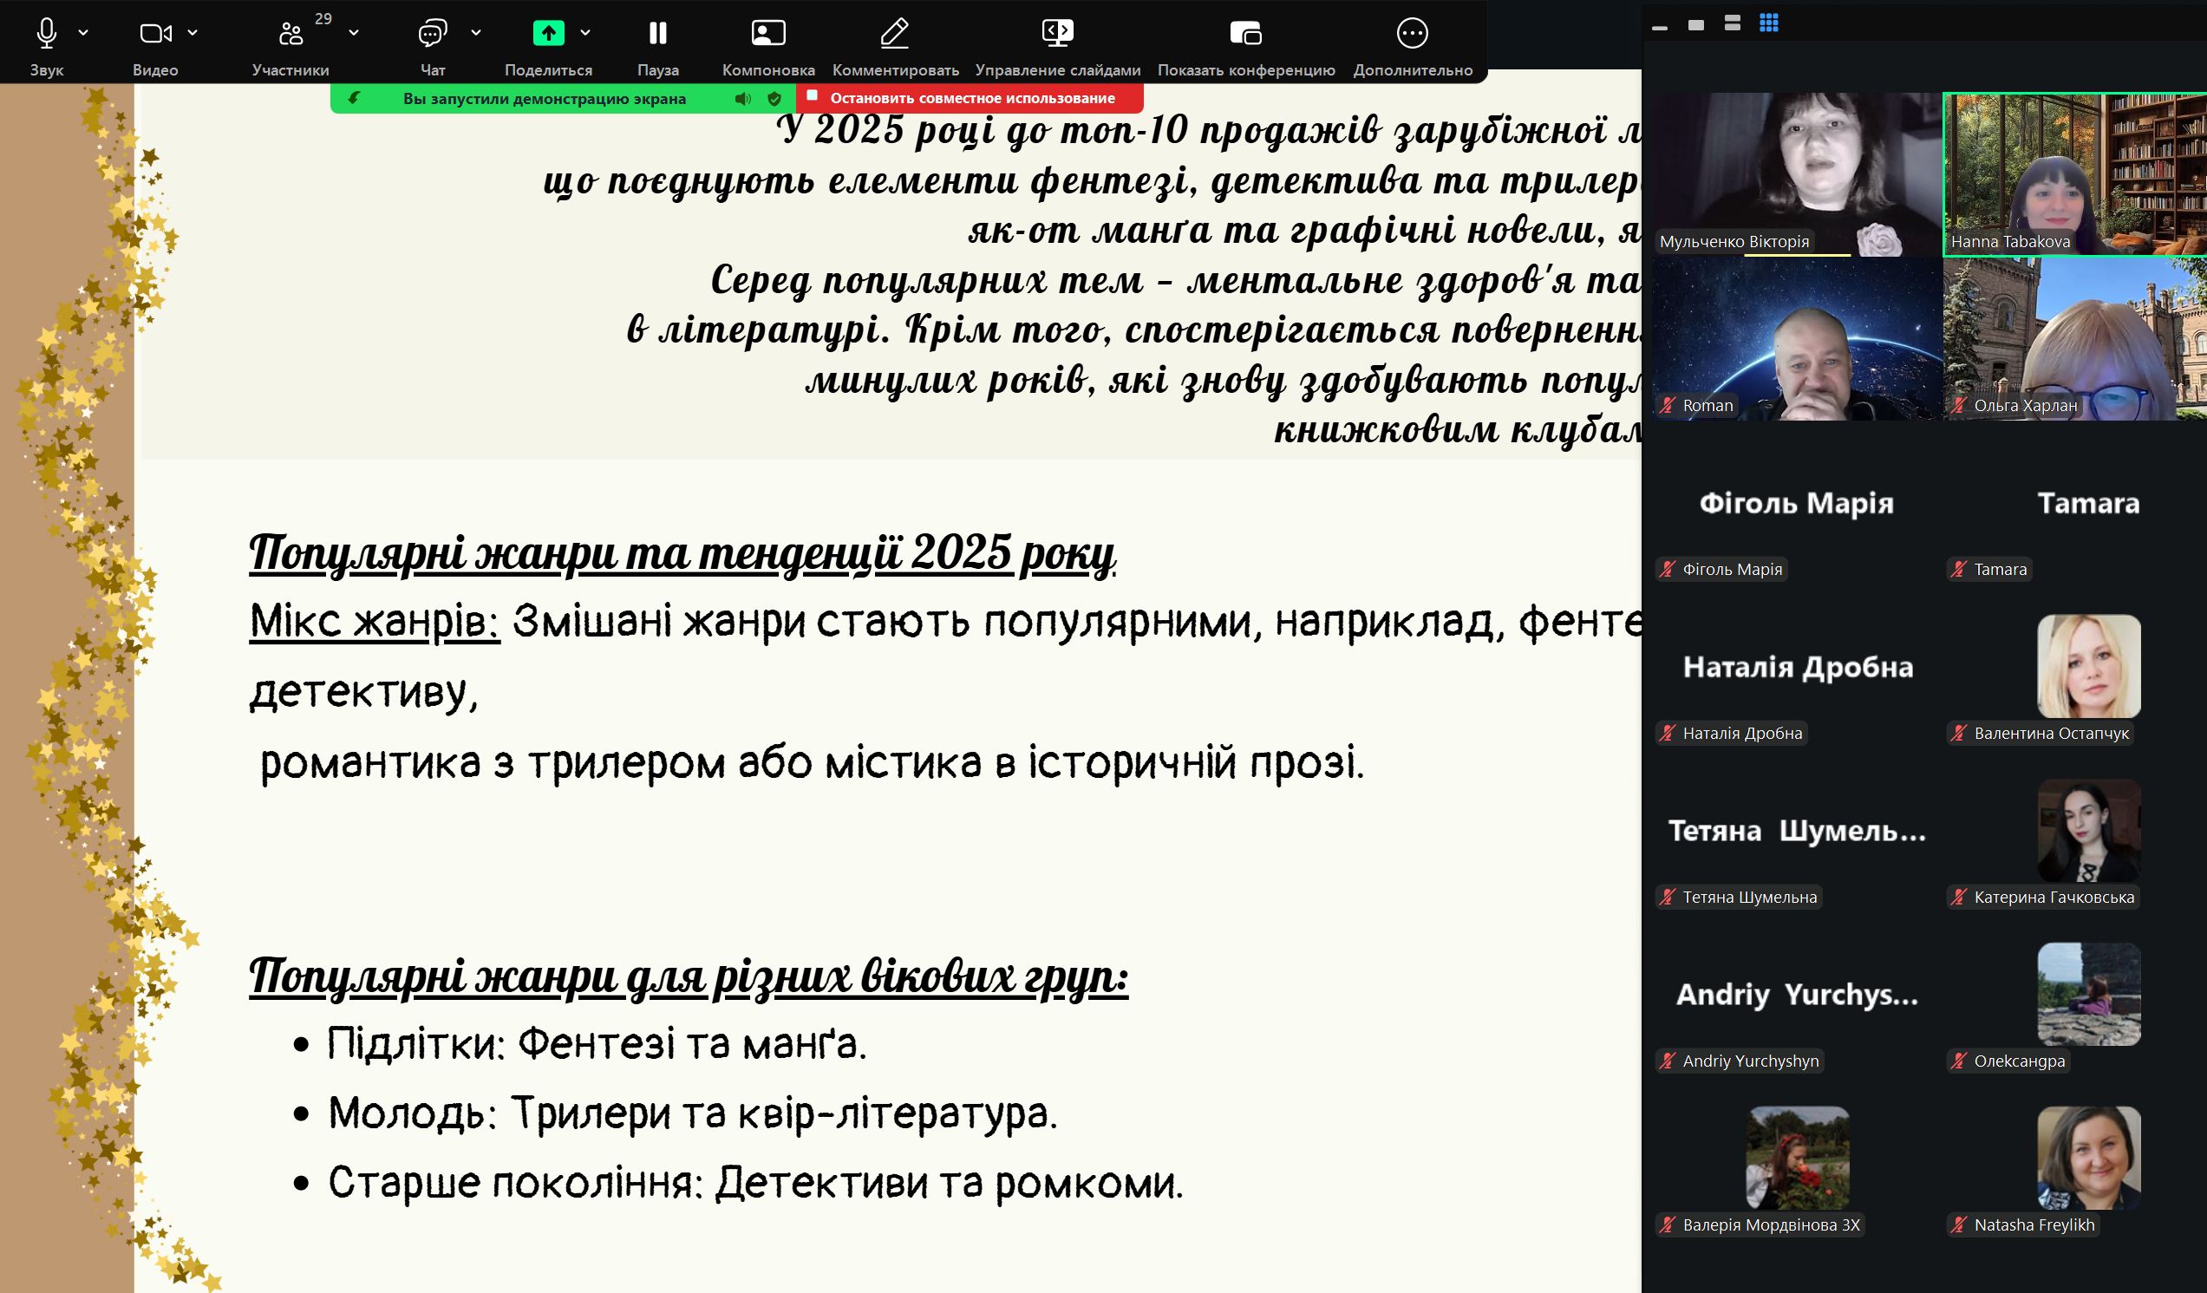Open the Участники participants panel
This screenshot has height=1293, width=2207.
pos(290,33)
